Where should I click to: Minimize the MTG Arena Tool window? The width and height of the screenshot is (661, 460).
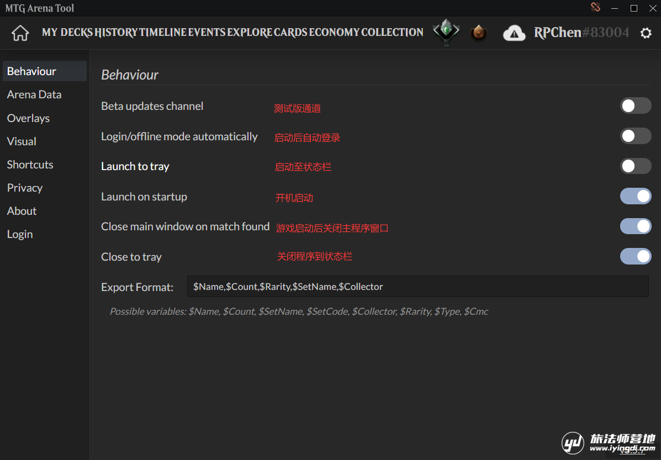coord(615,8)
